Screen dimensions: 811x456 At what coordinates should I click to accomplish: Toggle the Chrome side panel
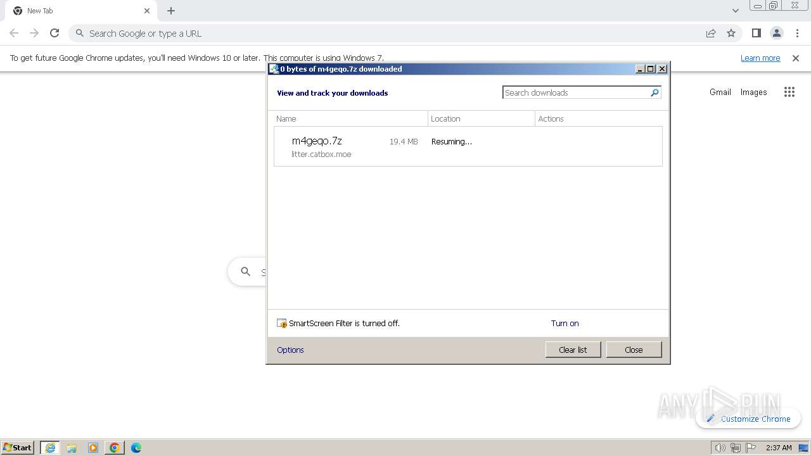point(756,34)
